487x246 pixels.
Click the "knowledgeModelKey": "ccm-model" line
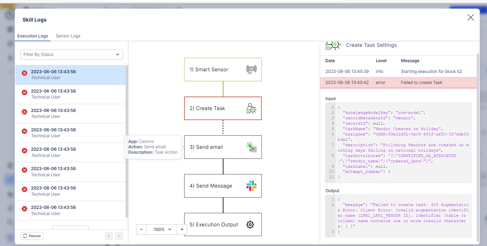tap(384, 113)
